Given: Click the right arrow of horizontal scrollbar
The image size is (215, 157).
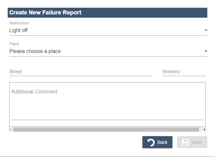Looking at the screenshot, I should coord(204,129).
